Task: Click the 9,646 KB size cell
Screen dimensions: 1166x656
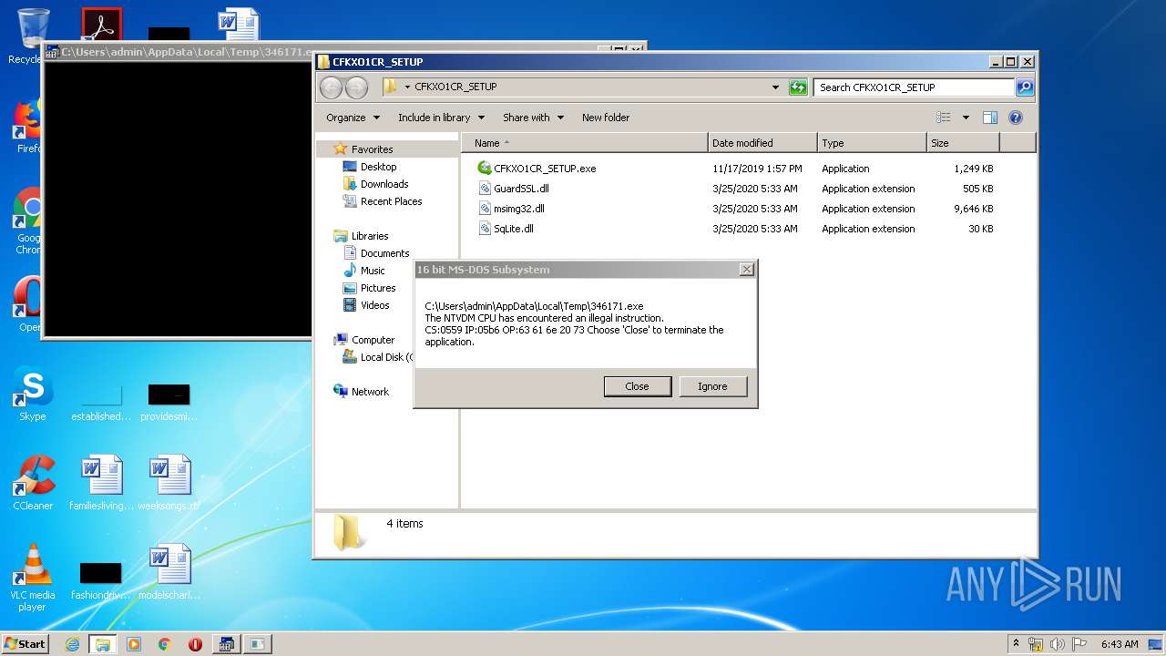Action: coord(973,209)
